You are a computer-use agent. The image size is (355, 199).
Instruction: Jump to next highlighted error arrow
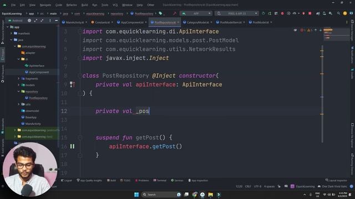point(321,30)
